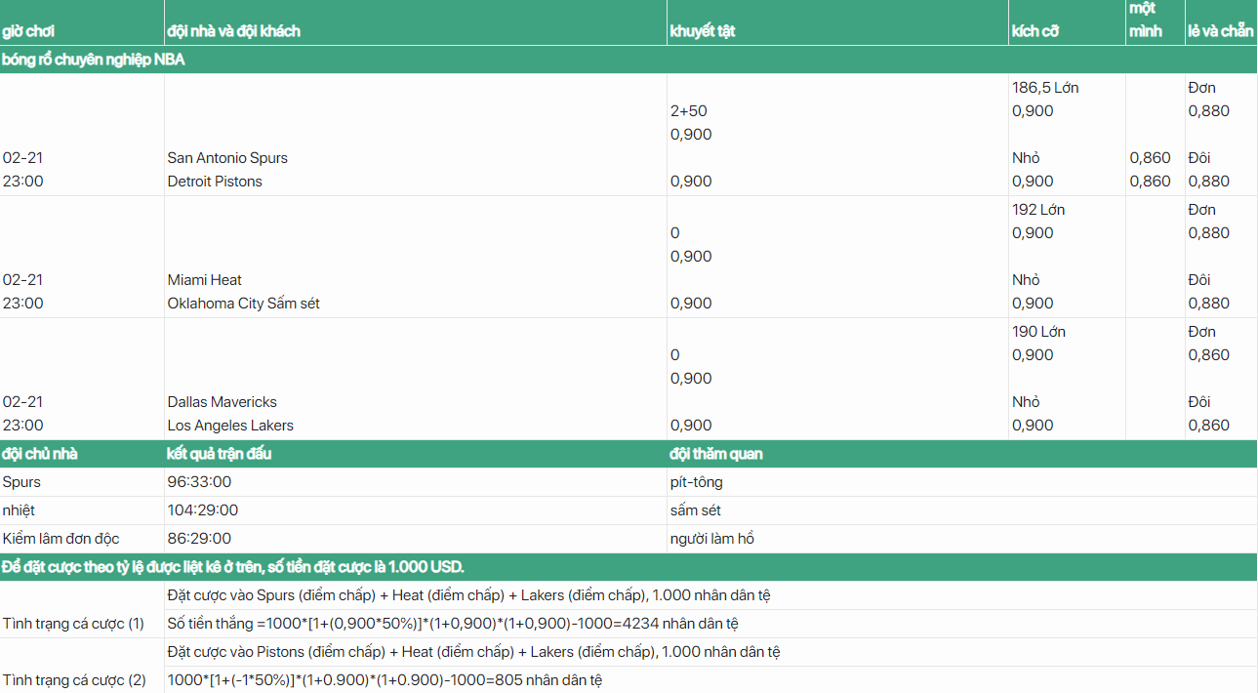Pick the 190 Lớn over line
The width and height of the screenshot is (1258, 693).
pos(1038,332)
